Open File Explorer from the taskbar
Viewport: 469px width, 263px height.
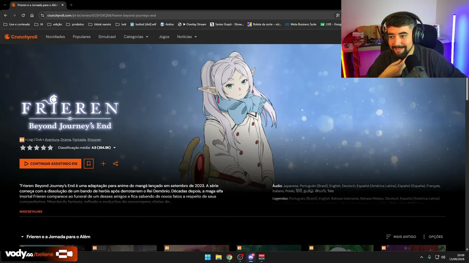pos(218,257)
